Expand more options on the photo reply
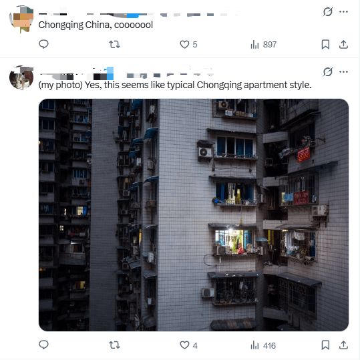Screen dimensions: 360x360 (x=343, y=72)
